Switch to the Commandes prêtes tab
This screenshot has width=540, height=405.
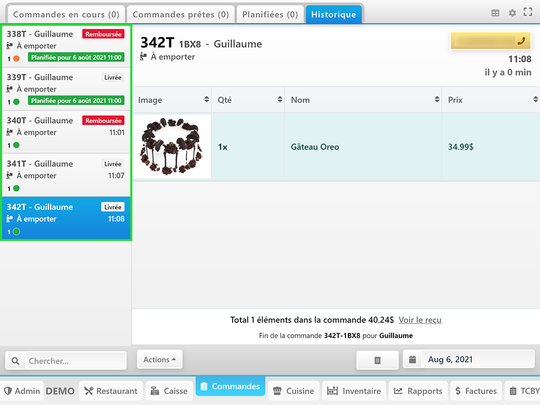tap(180, 14)
